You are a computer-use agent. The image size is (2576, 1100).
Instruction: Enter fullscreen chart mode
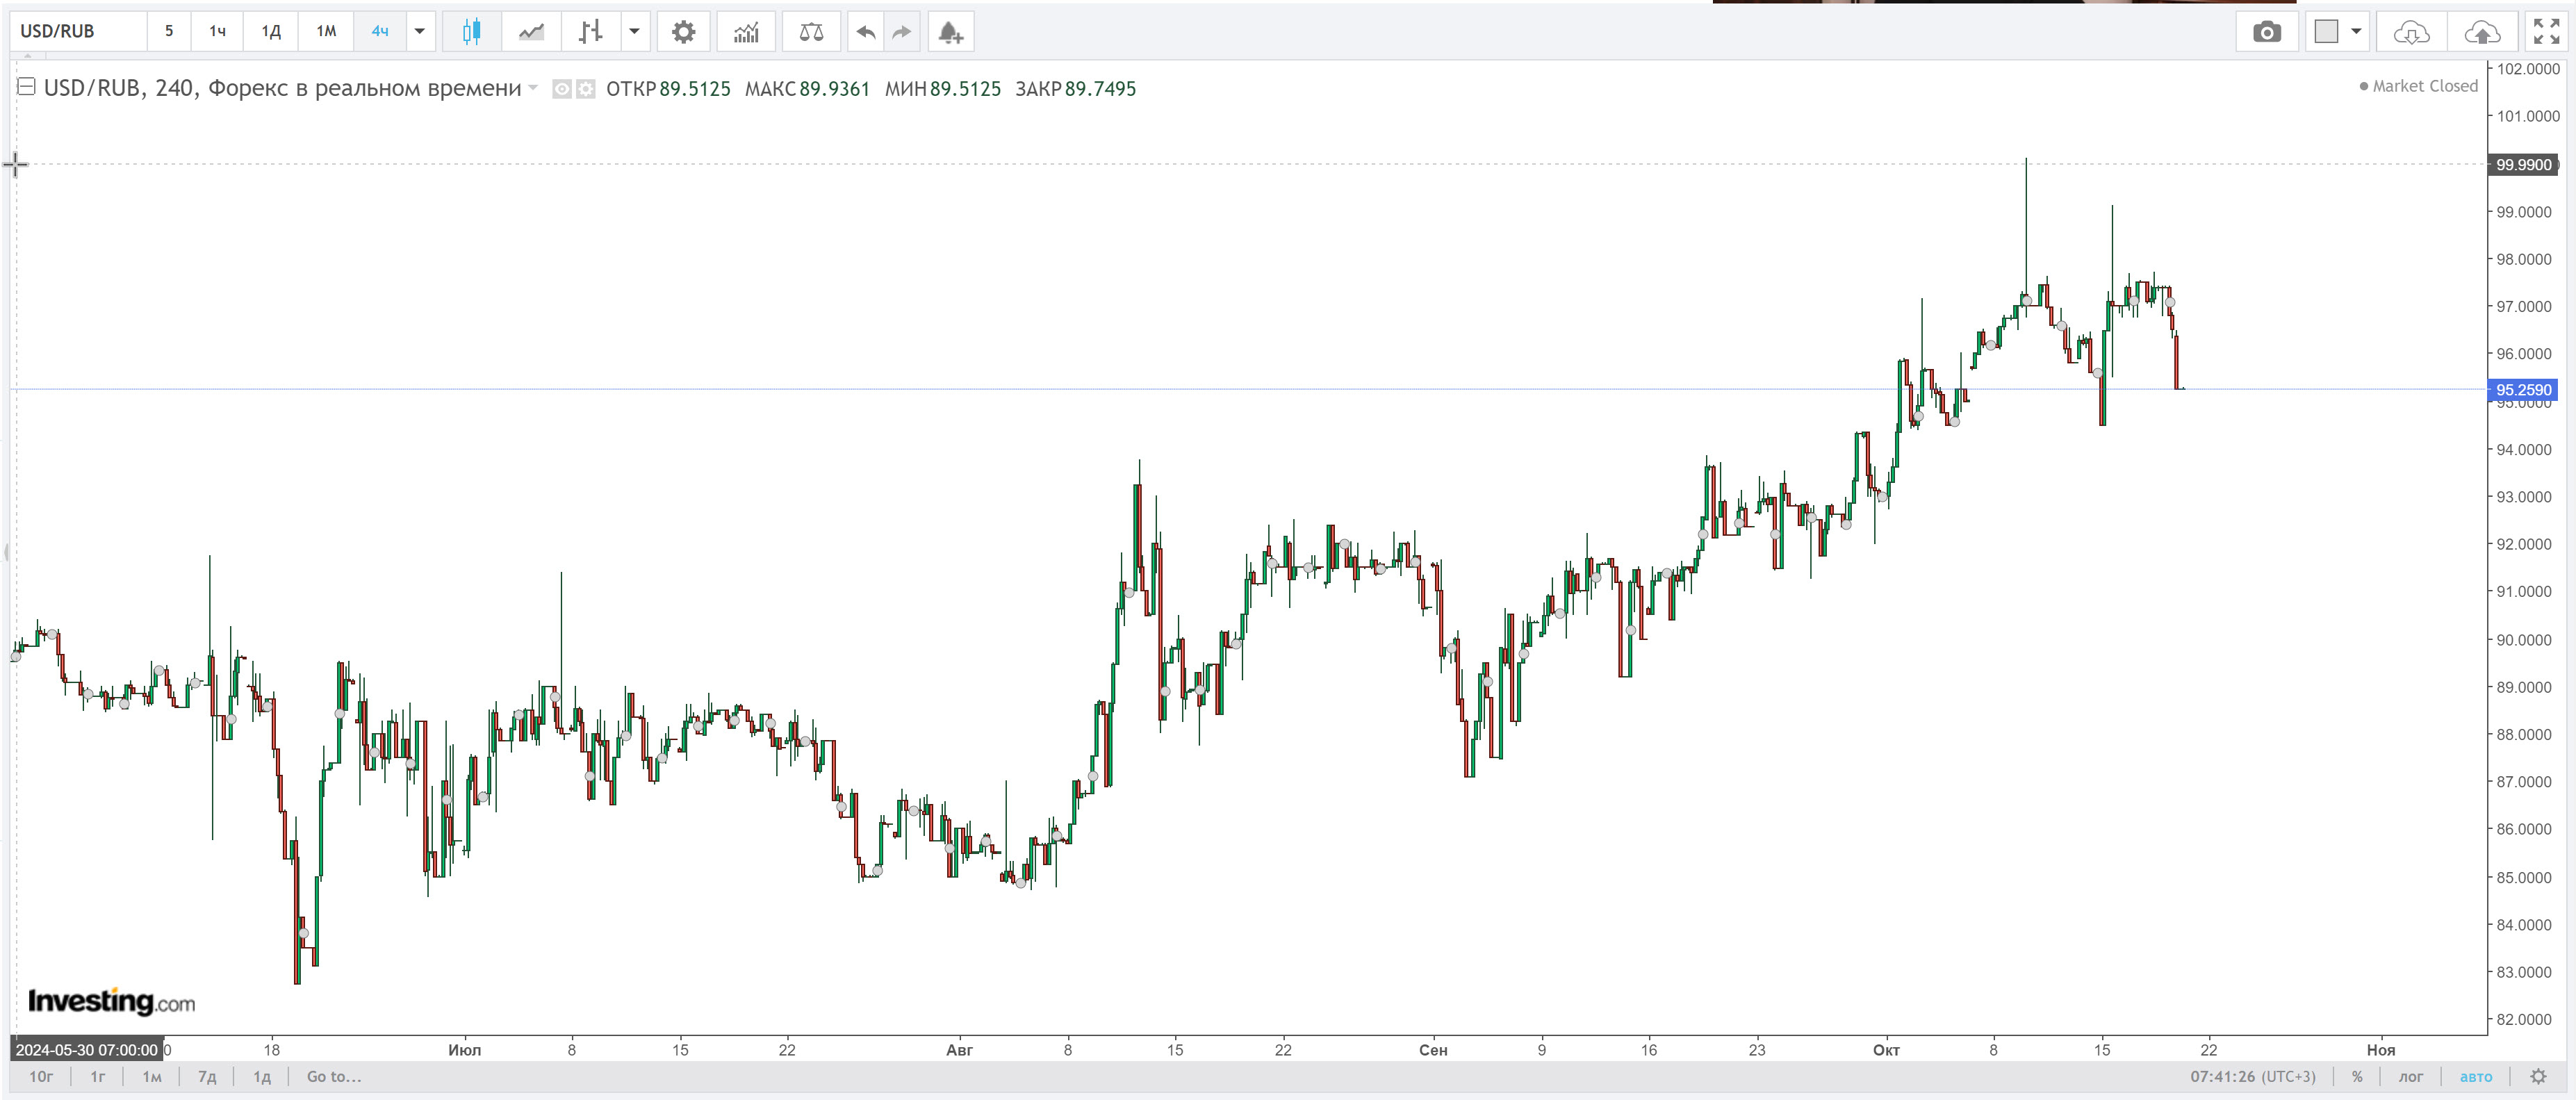click(x=2546, y=32)
